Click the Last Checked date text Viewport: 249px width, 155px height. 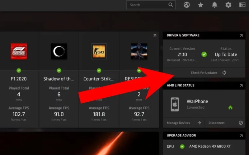226,60
